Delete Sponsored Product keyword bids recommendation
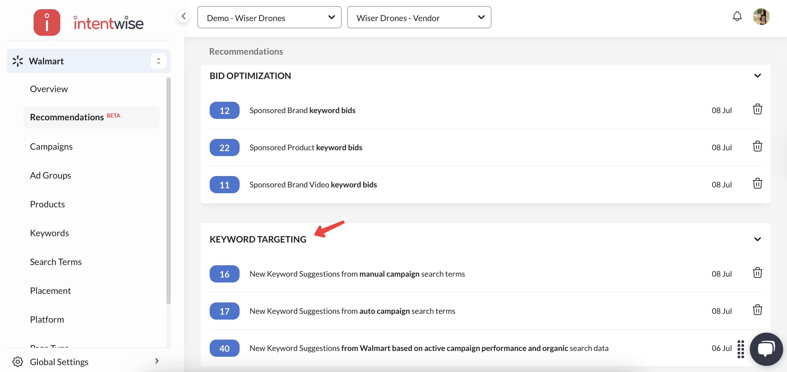The height and width of the screenshot is (372, 787). point(757,147)
